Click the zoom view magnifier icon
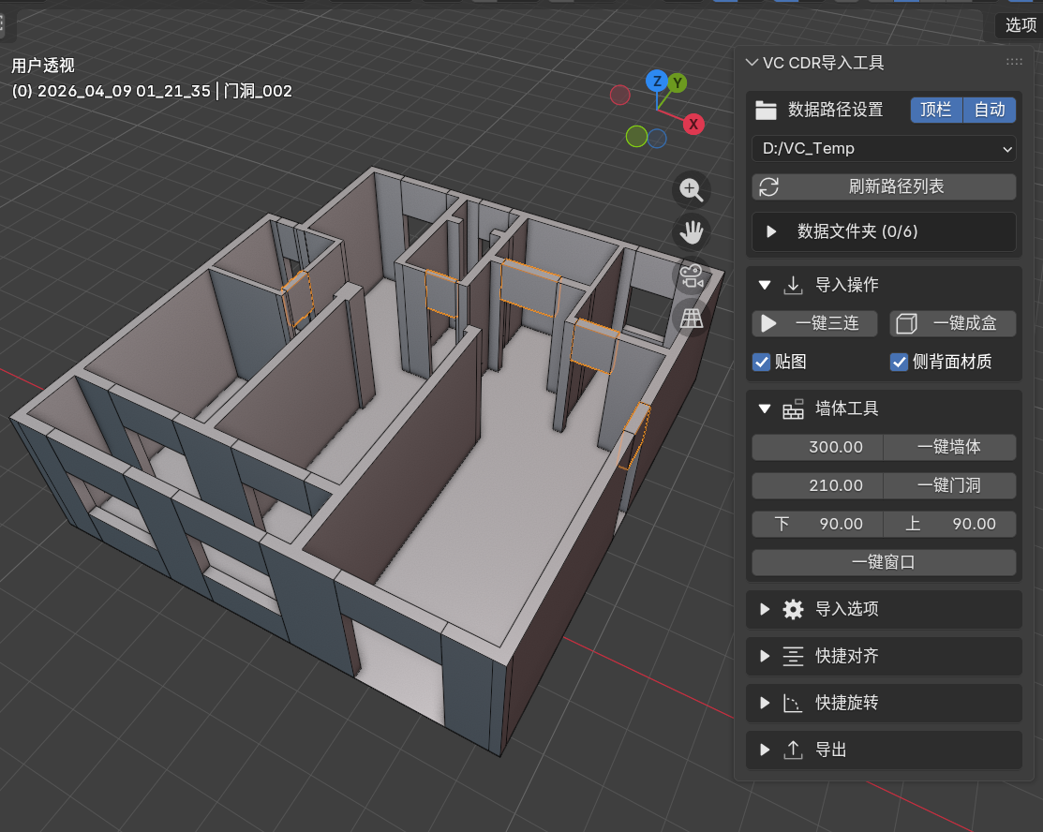 (x=692, y=190)
